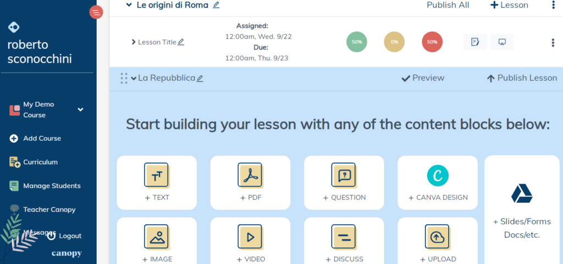
Task: Add a PDF content block
Action: coord(250,182)
